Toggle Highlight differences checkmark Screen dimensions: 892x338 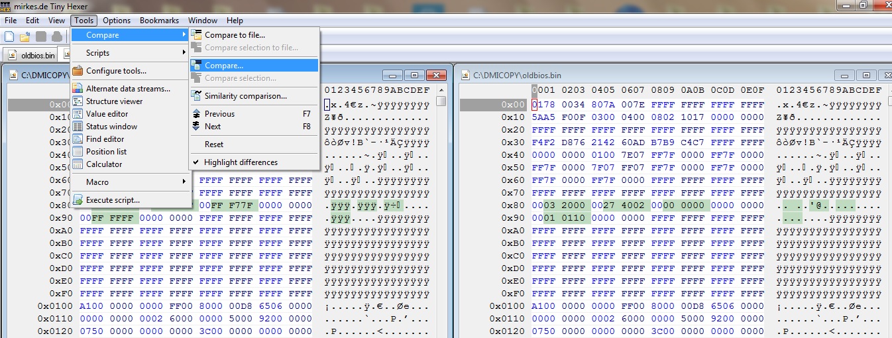(x=196, y=162)
